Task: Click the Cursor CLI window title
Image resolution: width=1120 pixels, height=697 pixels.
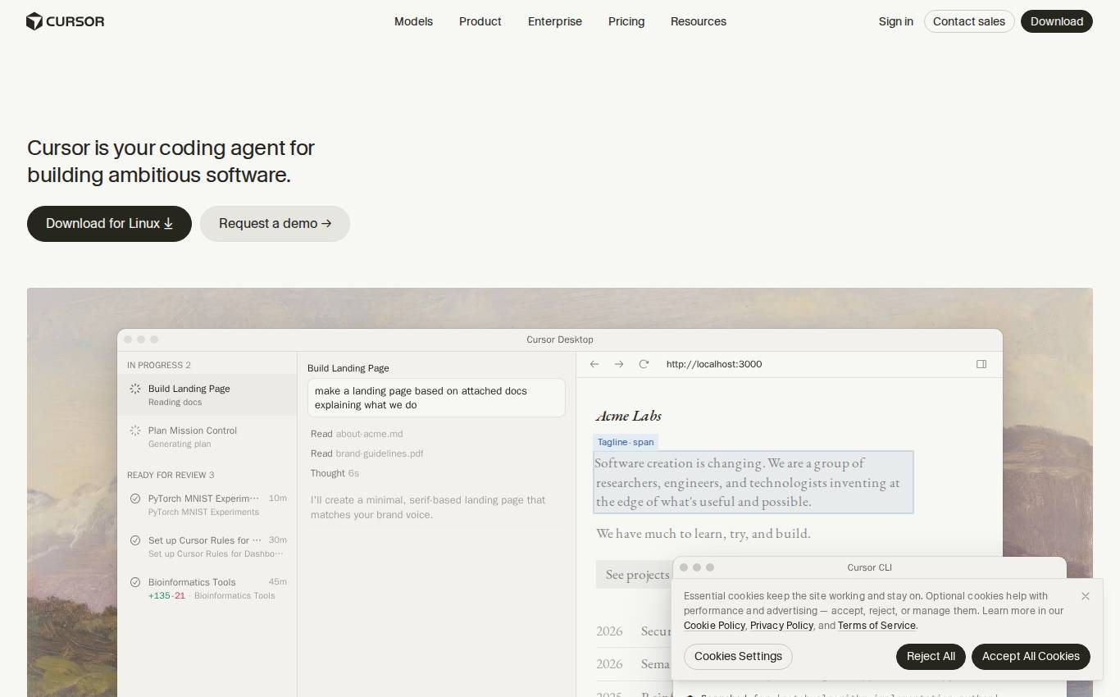Action: pyautogui.click(x=869, y=567)
